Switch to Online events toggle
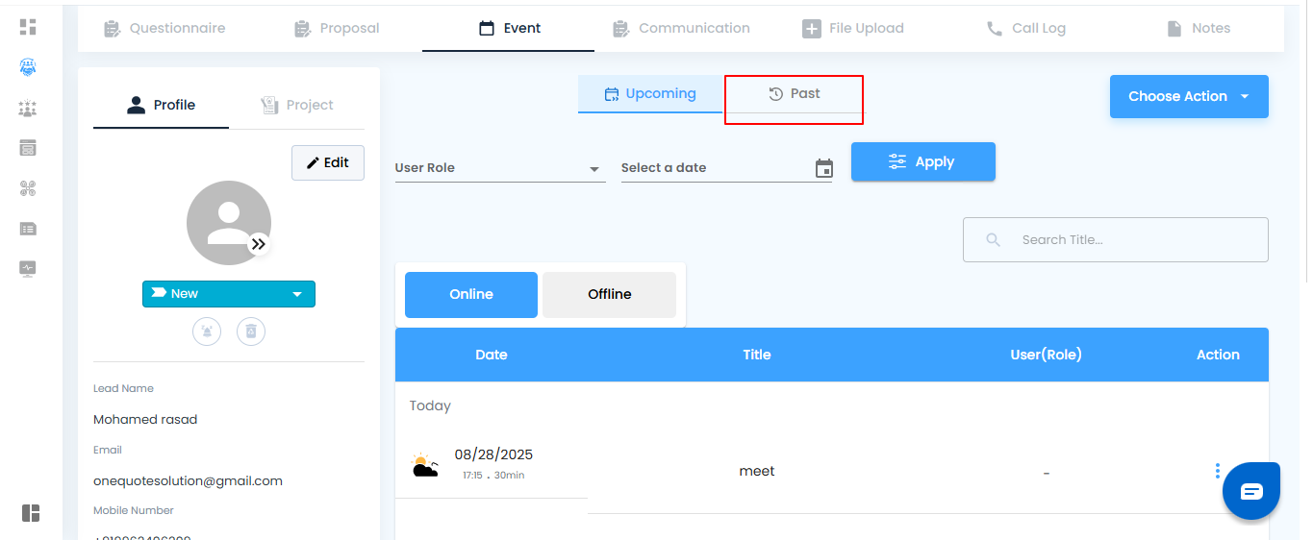Screen dimensions: 1313x540 (x=471, y=294)
